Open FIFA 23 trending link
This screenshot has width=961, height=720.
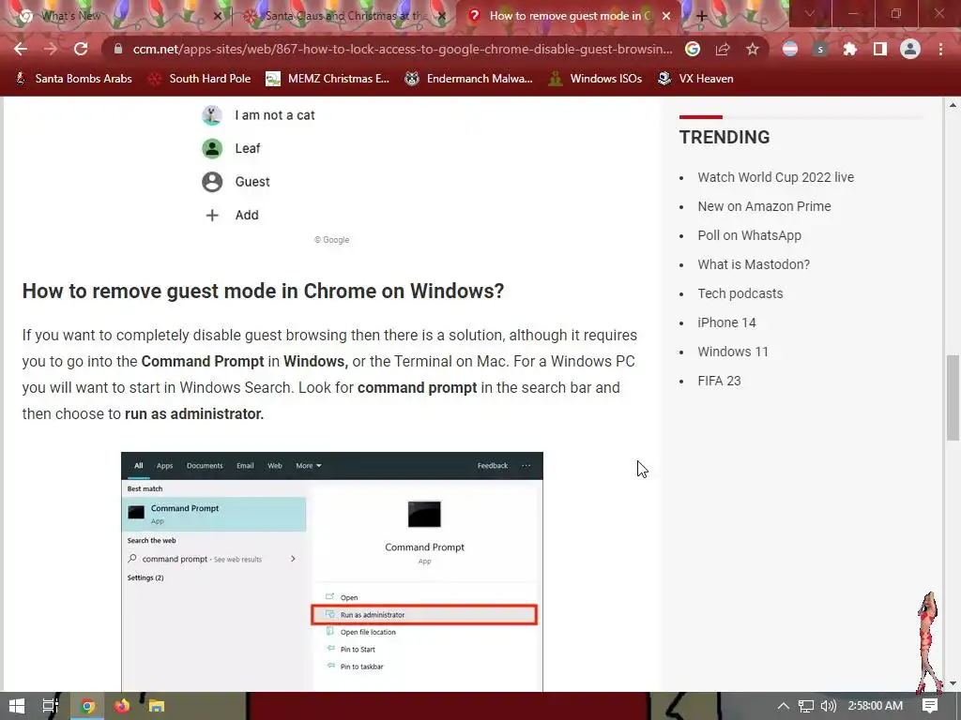coord(720,381)
